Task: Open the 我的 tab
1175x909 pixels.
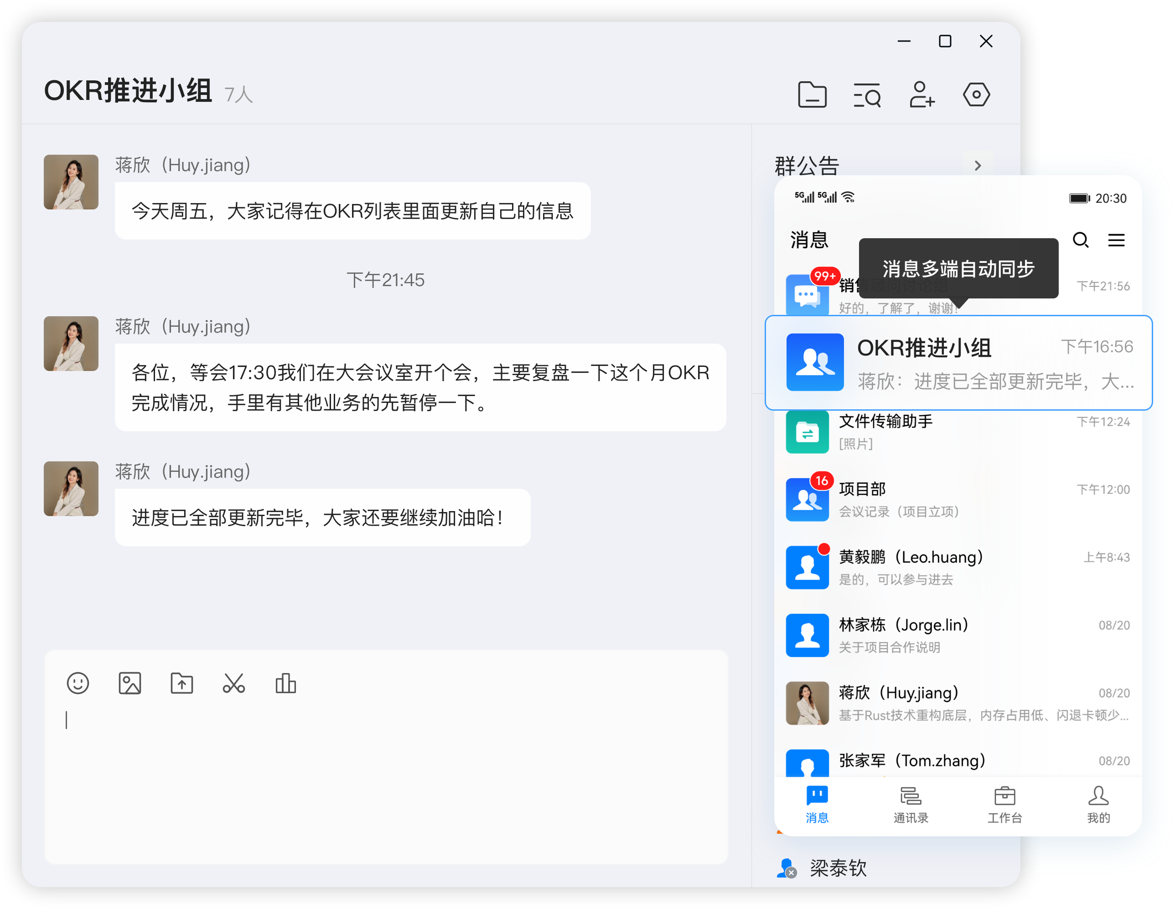Action: [1098, 805]
